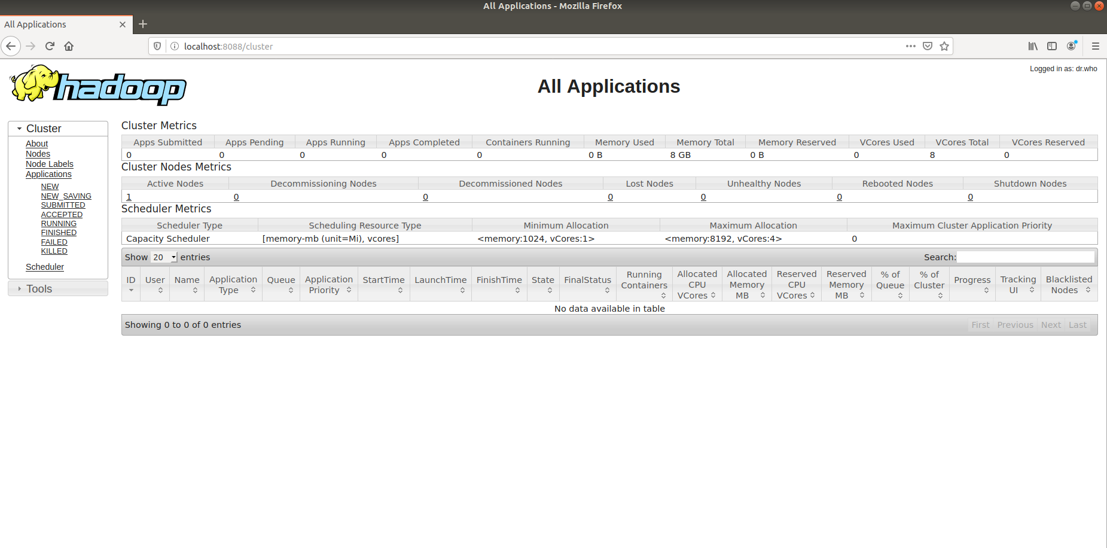This screenshot has height=548, width=1107.
Task: Select the All Applications browser tab
Action: [x=66, y=25]
